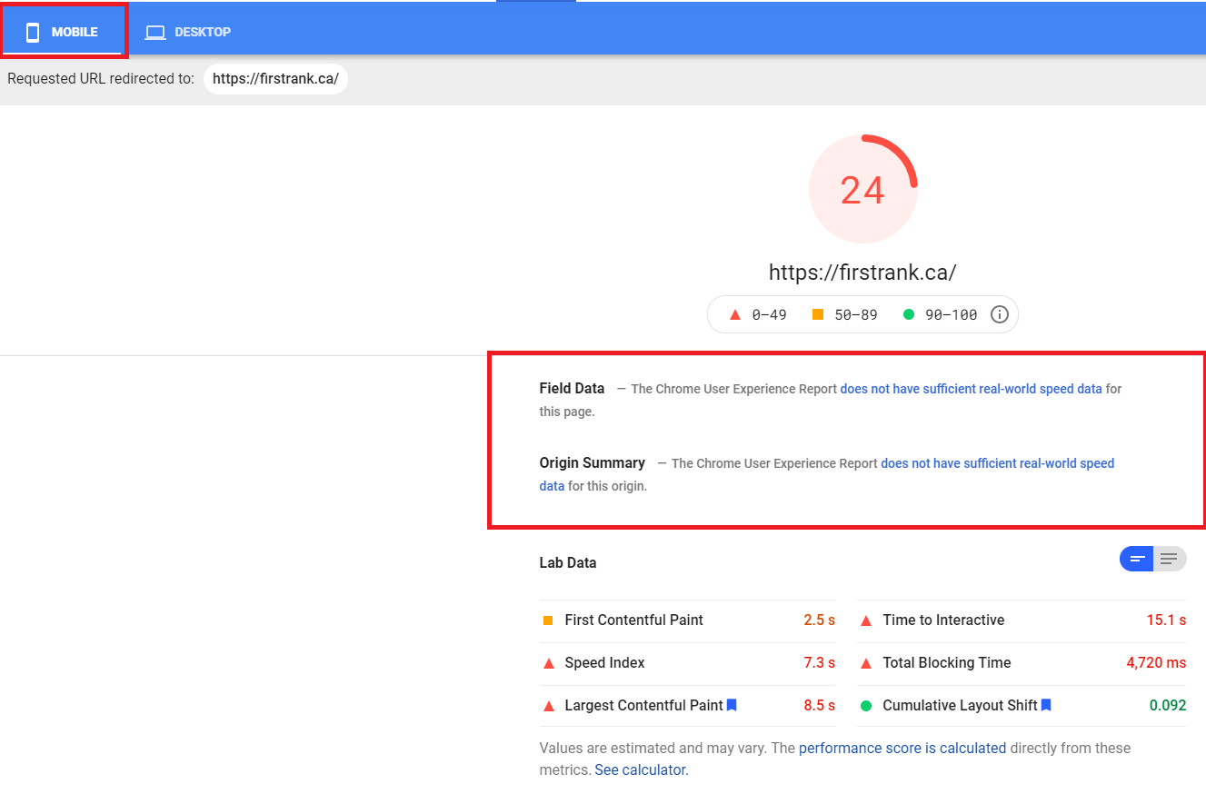Switch to the Desktop tab
This screenshot has height=794, width=1206.
188,33
